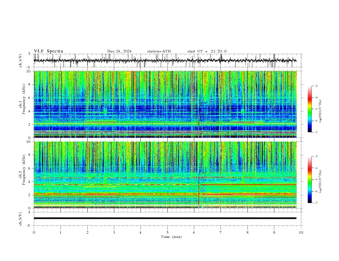Click the ch.2 color bar 'log(PSD)(V²/Hz)' label

(320, 181)
